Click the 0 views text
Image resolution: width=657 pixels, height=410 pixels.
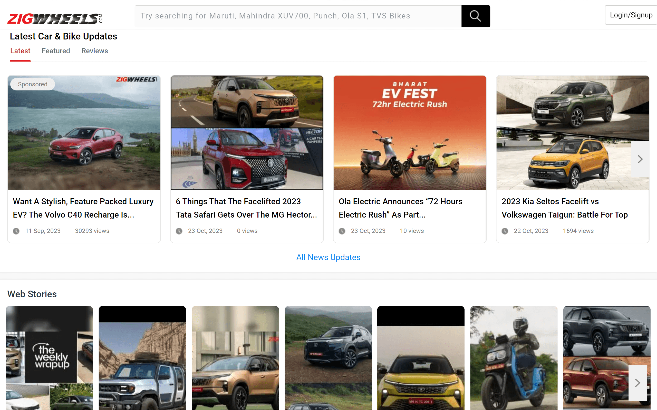click(247, 231)
